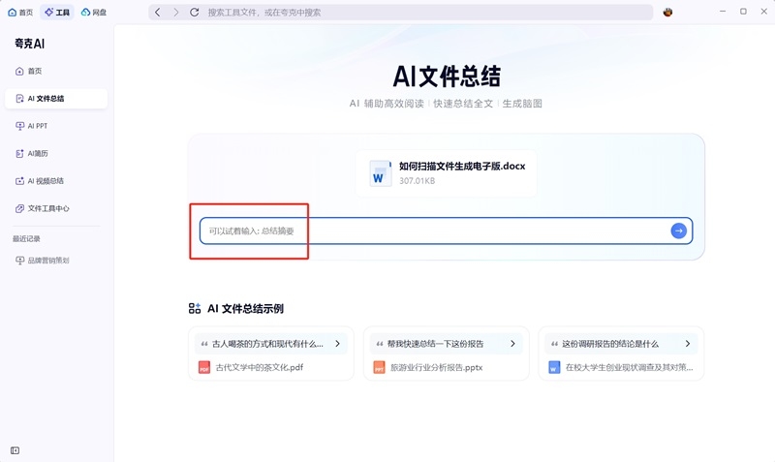The height and width of the screenshot is (462, 775).
Task: Select 首页 in the sidebar
Action: (x=56, y=71)
